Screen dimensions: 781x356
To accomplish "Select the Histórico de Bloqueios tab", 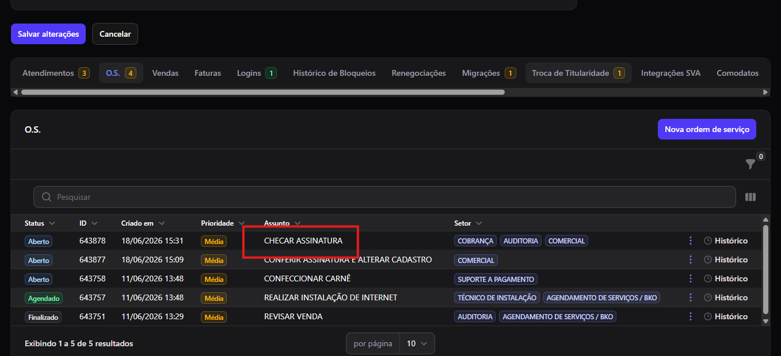I will tap(334, 73).
